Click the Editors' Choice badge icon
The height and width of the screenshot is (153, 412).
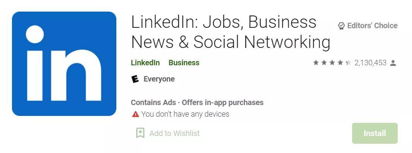pos(341,26)
